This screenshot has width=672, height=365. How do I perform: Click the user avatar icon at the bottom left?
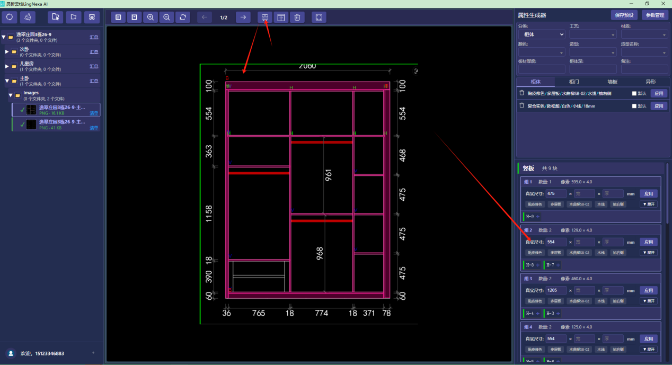click(x=11, y=353)
